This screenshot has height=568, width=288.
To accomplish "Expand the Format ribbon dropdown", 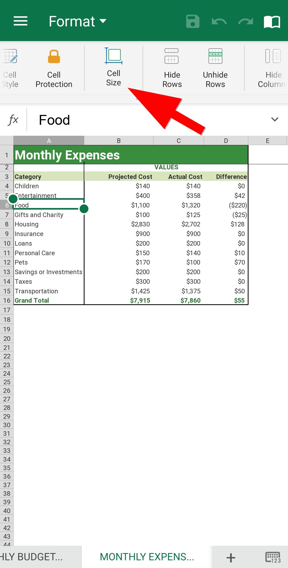I will click(x=78, y=21).
